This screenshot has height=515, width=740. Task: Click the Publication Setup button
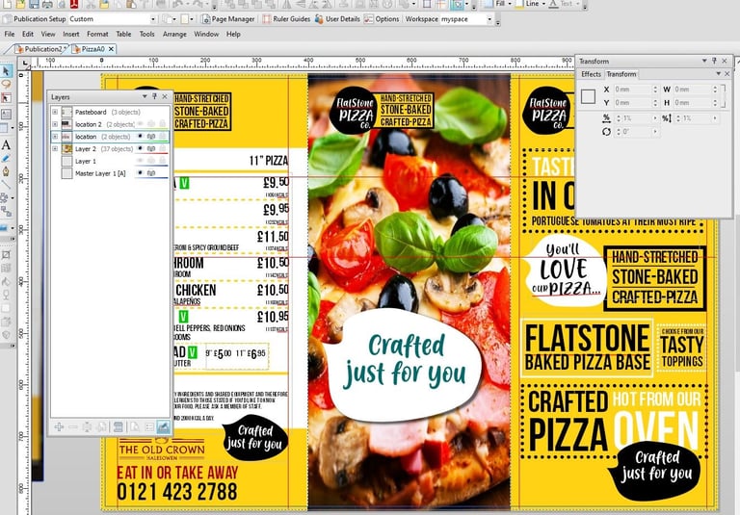point(35,19)
